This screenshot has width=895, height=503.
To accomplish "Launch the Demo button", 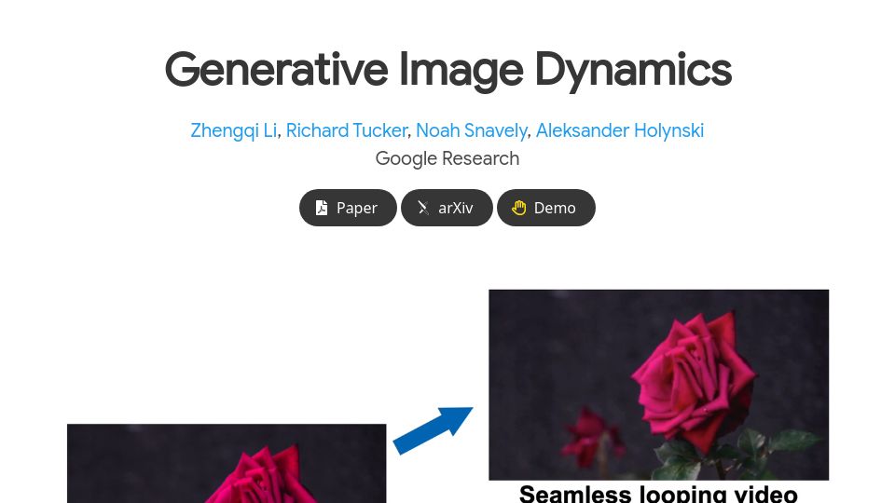I will pos(546,208).
